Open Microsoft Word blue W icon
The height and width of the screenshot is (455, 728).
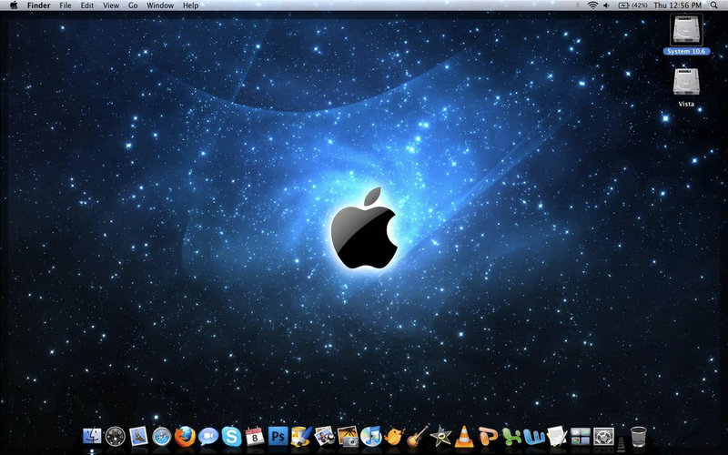[534, 437]
